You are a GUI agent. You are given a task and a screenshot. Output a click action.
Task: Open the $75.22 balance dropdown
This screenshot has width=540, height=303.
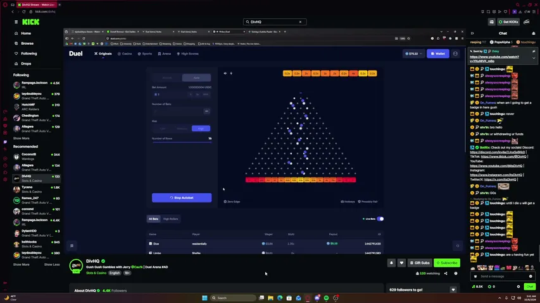pyautogui.click(x=413, y=54)
